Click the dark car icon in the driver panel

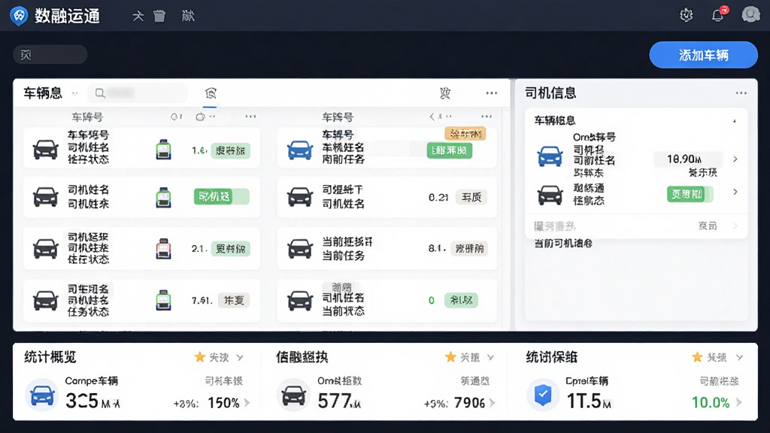pos(550,195)
